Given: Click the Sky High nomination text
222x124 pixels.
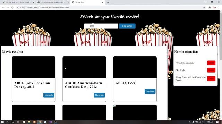Looking at the screenshot, I should point(180,70).
